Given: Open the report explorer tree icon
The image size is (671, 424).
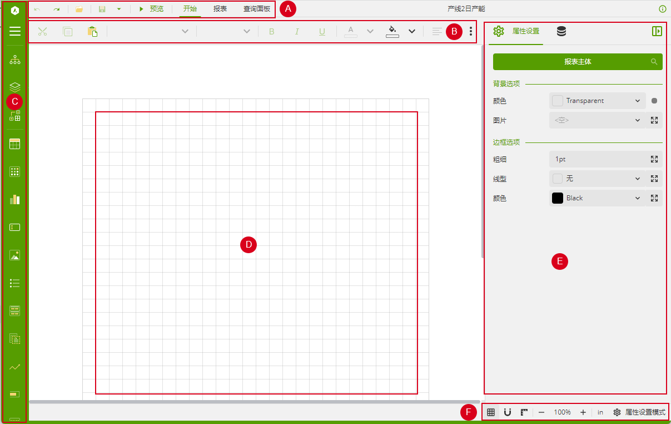Looking at the screenshot, I should coord(15,60).
